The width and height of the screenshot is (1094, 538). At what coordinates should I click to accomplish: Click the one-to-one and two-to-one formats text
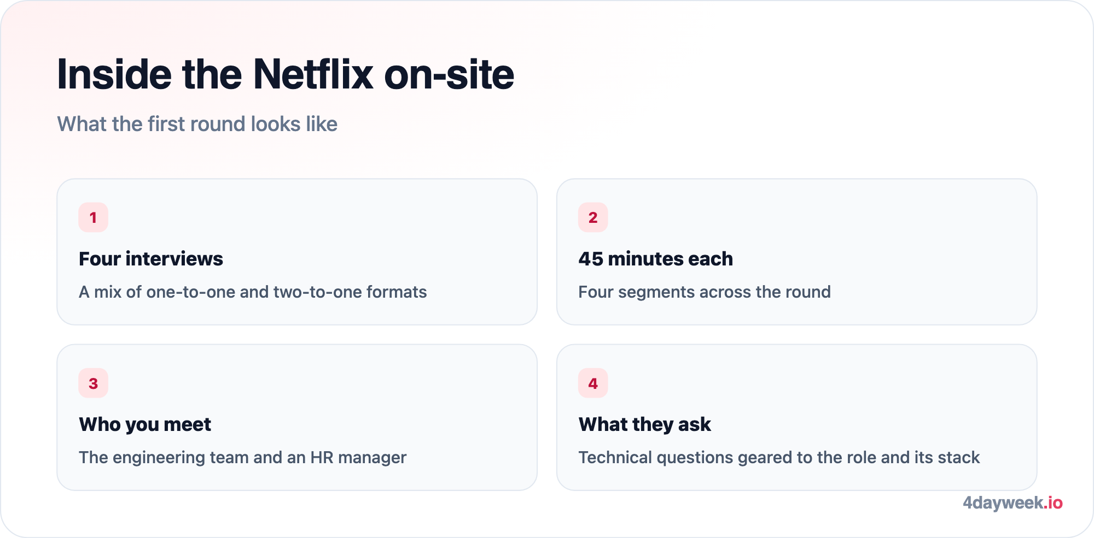(253, 292)
